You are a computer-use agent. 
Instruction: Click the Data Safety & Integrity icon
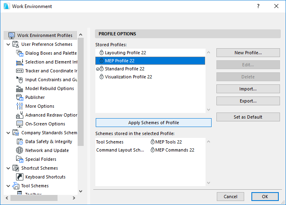pyautogui.click(x=20, y=141)
